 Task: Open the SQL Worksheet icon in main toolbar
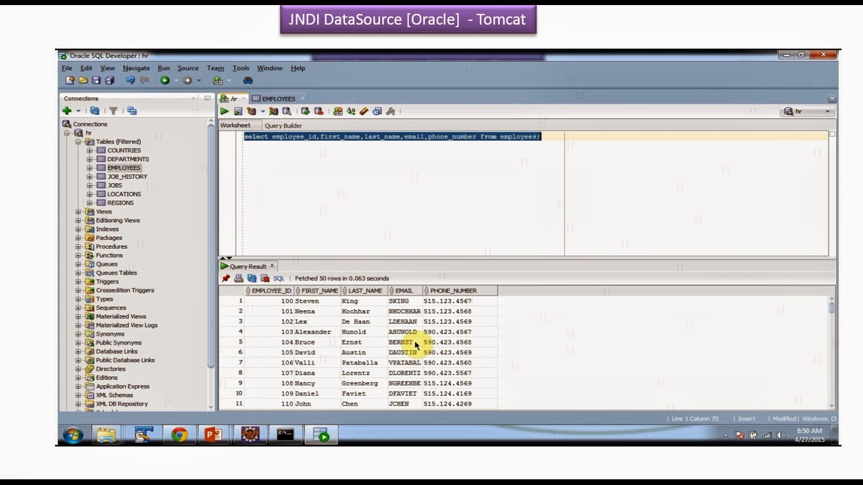click(218, 81)
